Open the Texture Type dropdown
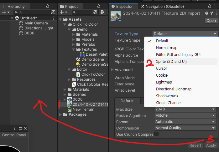Screen dimensions: 219x152 (x=185, y=34)
